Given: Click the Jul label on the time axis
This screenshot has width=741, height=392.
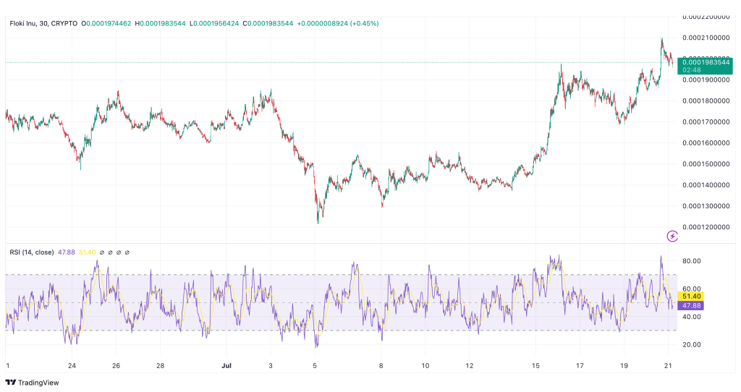Looking at the screenshot, I should coord(226,365).
